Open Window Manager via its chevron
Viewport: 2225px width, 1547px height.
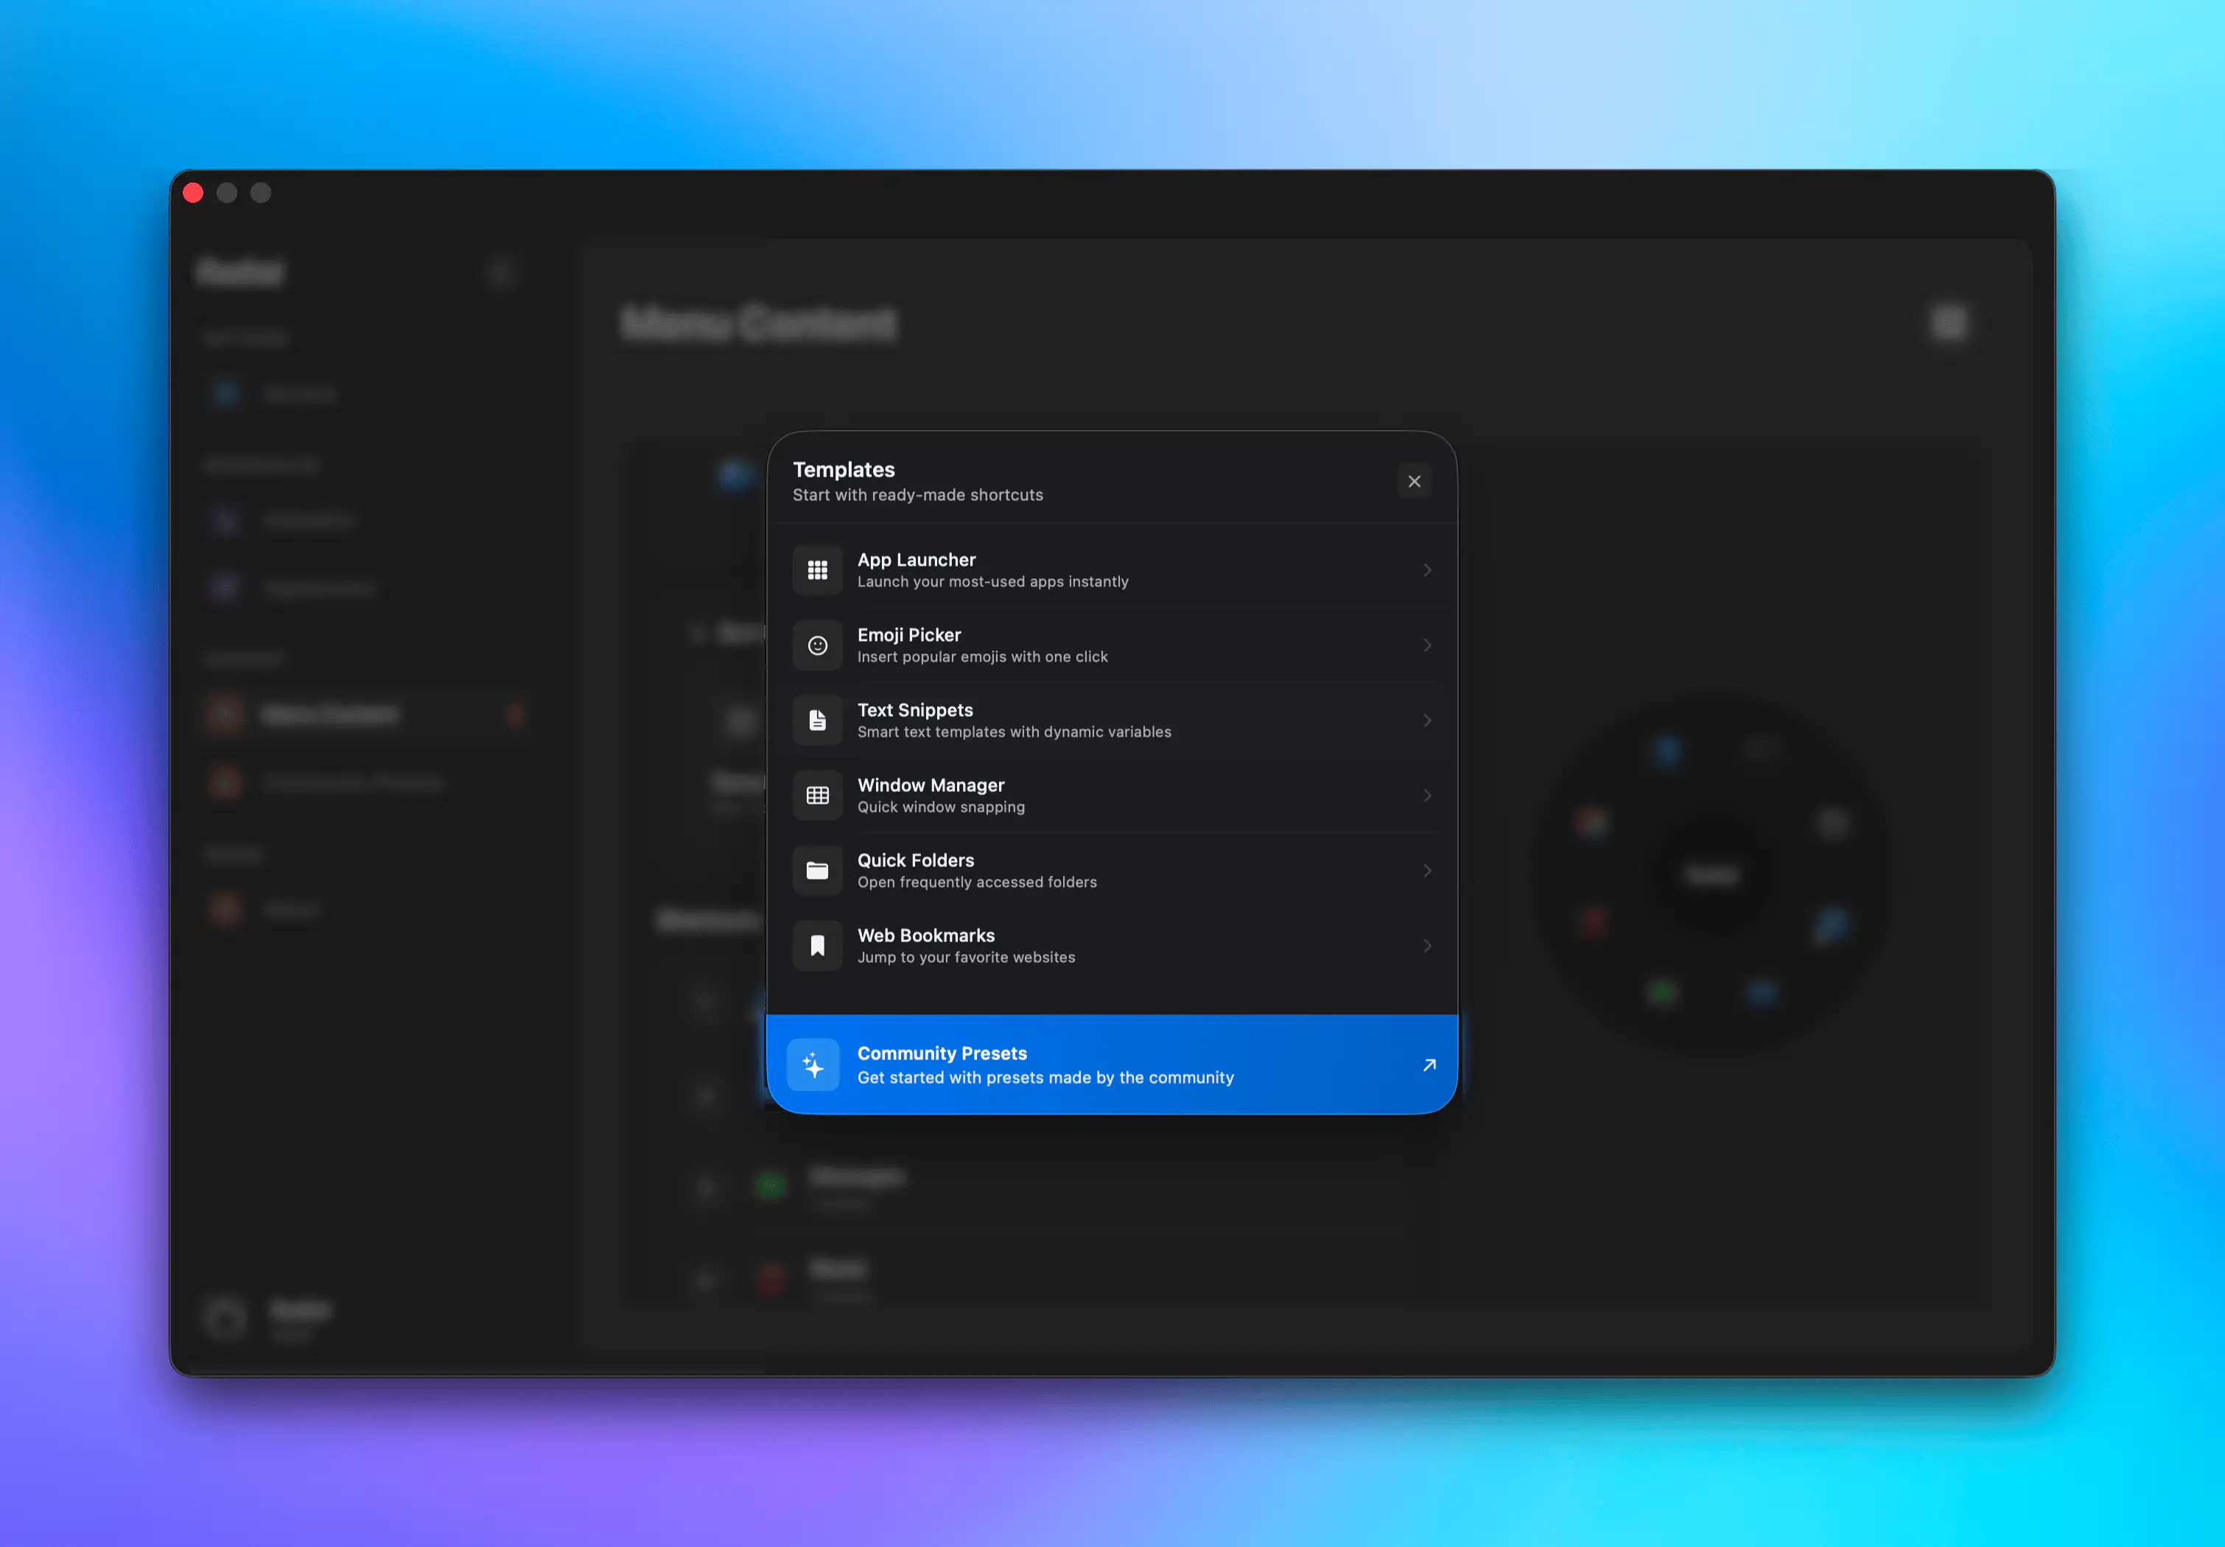coord(1426,796)
